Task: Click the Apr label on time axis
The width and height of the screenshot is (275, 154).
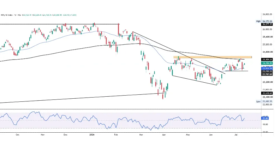Action: (164, 135)
